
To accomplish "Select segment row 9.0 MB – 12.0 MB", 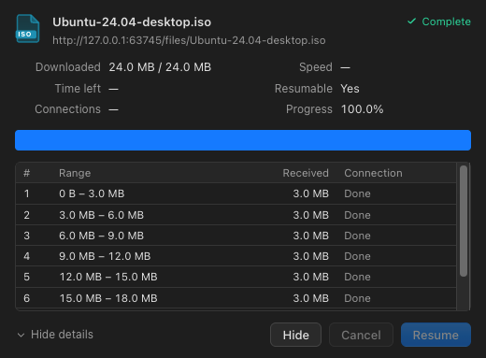I will point(236,256).
